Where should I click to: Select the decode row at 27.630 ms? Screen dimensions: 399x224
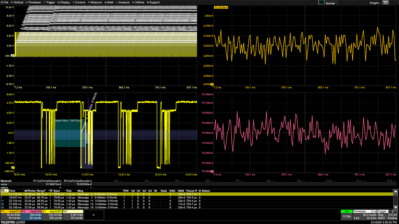(x=196, y=204)
